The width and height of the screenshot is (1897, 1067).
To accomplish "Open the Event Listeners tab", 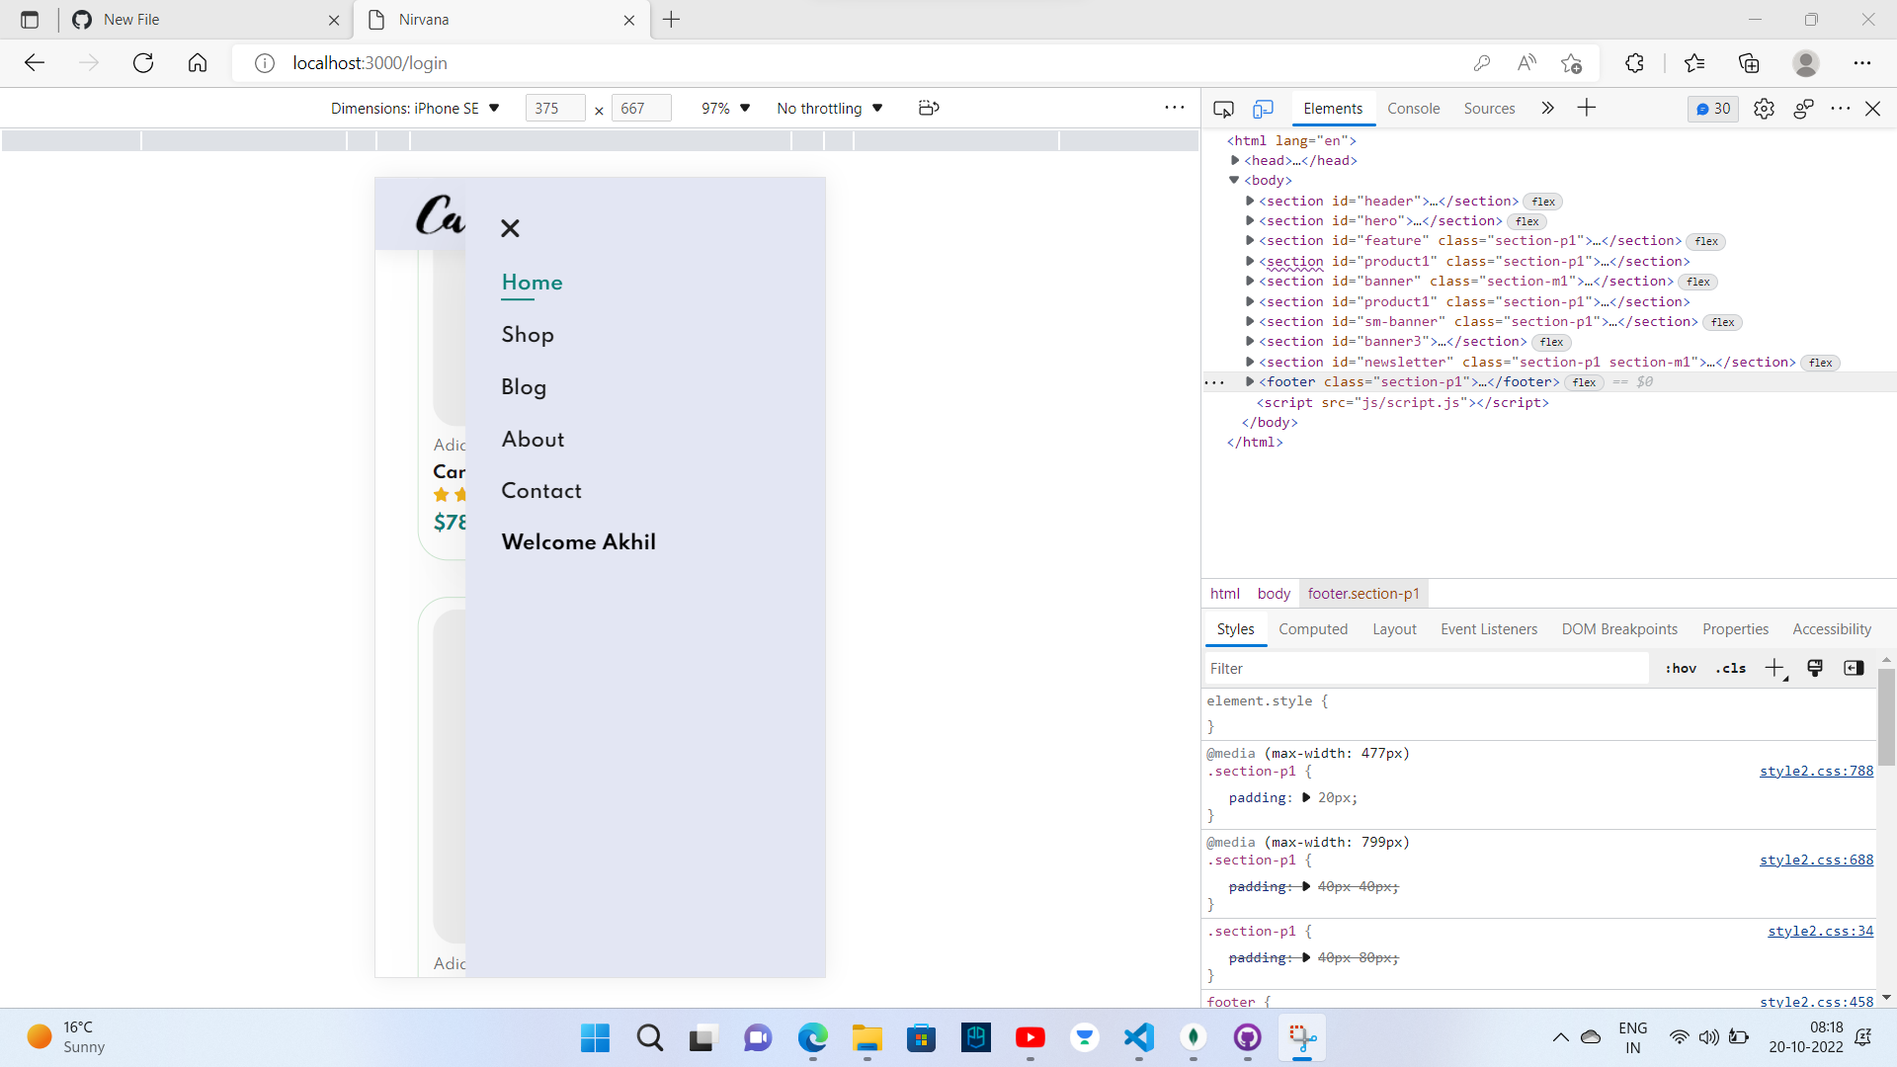I will [1489, 629].
